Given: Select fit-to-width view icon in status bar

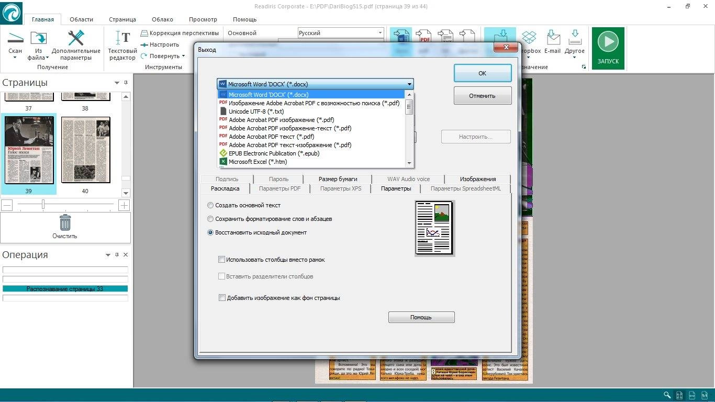Looking at the screenshot, I should (692, 395).
